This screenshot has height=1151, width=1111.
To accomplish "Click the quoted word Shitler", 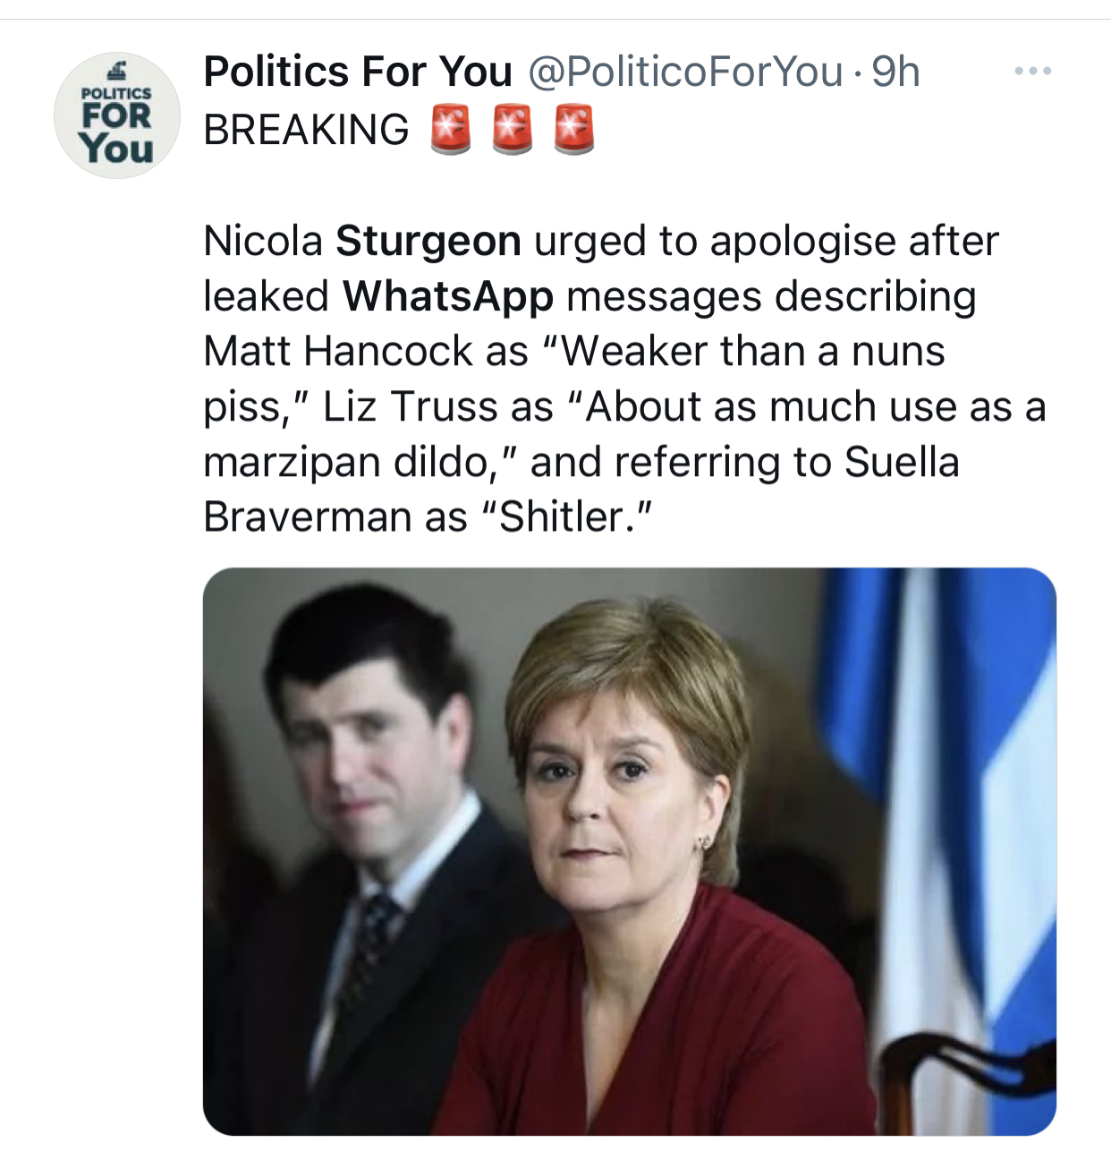I will click(x=564, y=516).
